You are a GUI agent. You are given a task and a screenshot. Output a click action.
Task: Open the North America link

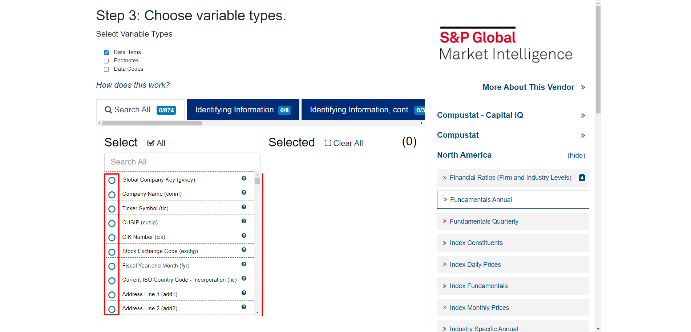click(x=464, y=155)
